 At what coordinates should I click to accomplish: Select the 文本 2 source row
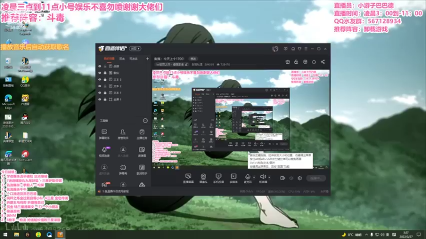click(124, 86)
